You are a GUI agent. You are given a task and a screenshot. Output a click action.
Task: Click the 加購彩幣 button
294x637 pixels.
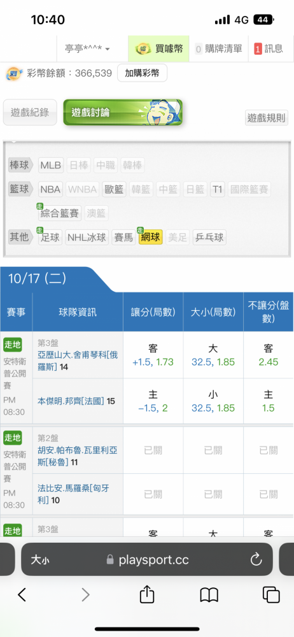point(142,73)
